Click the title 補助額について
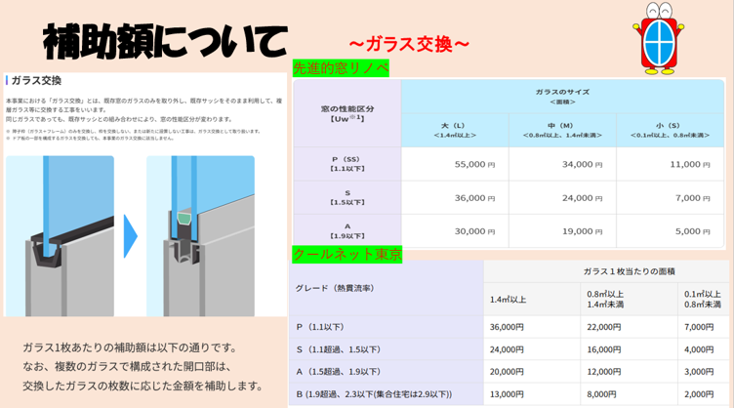 (165, 42)
